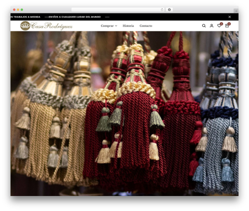
Task: Open the user account icon
Action: coord(211,26)
